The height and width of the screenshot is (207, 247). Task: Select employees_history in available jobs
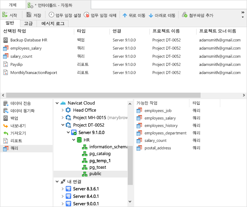(x=161, y=126)
